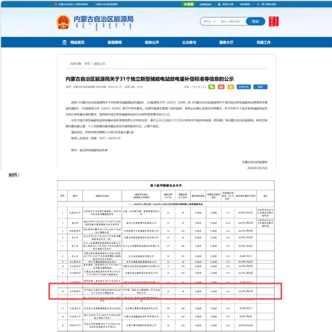Click the national emblem logo

coord(63,22)
